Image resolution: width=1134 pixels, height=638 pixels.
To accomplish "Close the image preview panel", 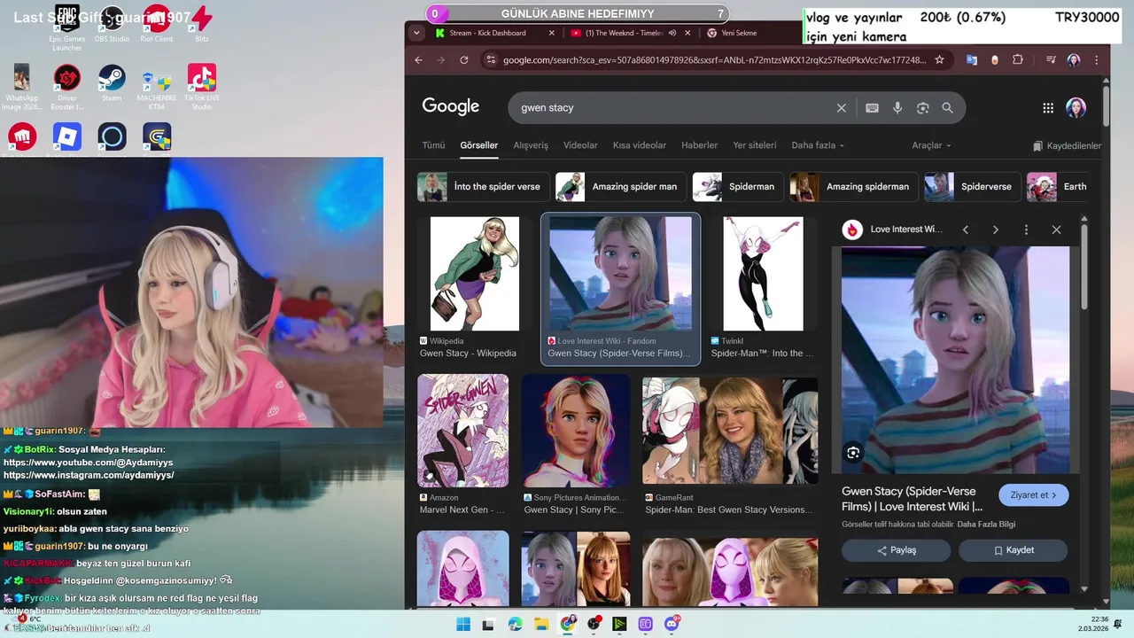I will click(x=1056, y=230).
